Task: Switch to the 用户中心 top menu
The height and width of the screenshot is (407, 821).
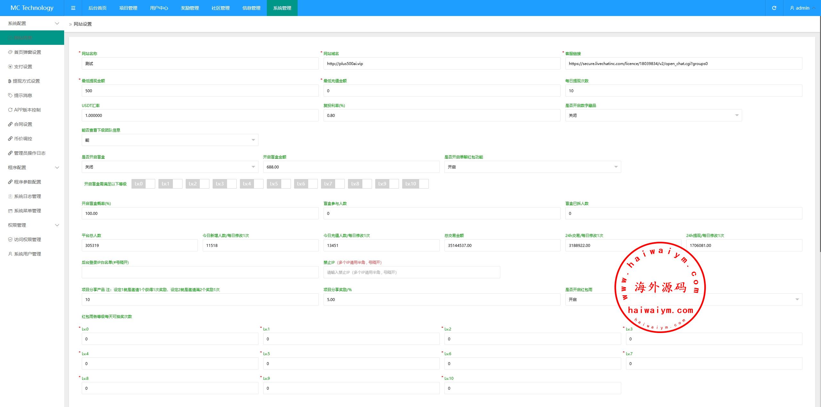Action: point(159,8)
